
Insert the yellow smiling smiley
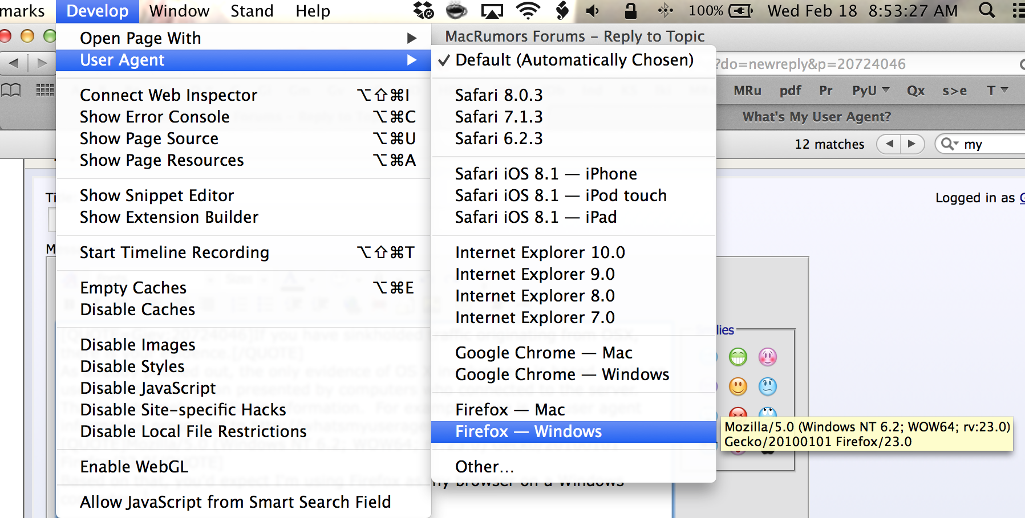pyautogui.click(x=738, y=387)
